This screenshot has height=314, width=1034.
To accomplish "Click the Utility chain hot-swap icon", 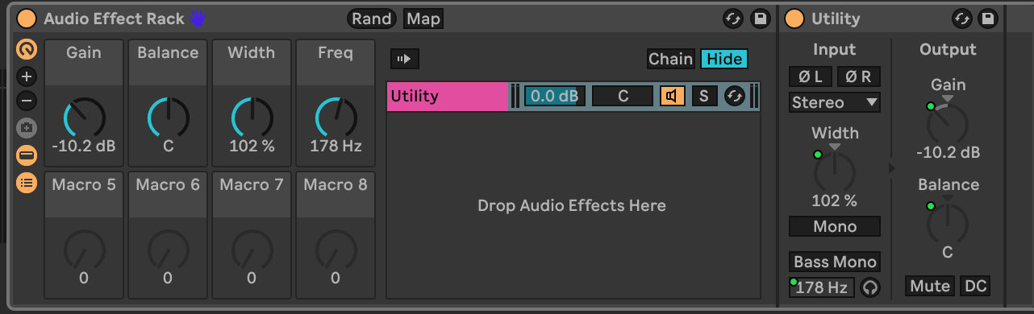I will (734, 97).
